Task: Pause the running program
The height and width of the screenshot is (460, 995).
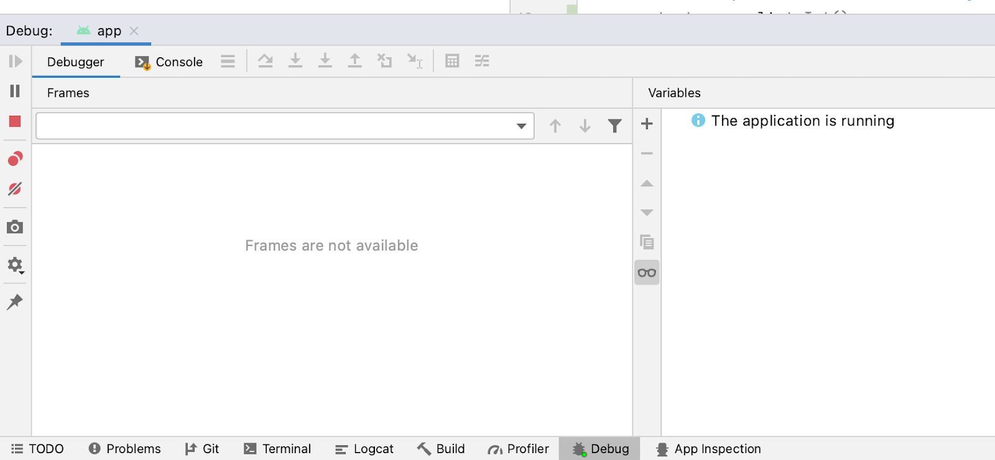Action: click(x=16, y=91)
